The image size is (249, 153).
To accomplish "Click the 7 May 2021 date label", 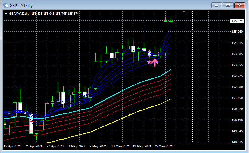I will 98,146.
